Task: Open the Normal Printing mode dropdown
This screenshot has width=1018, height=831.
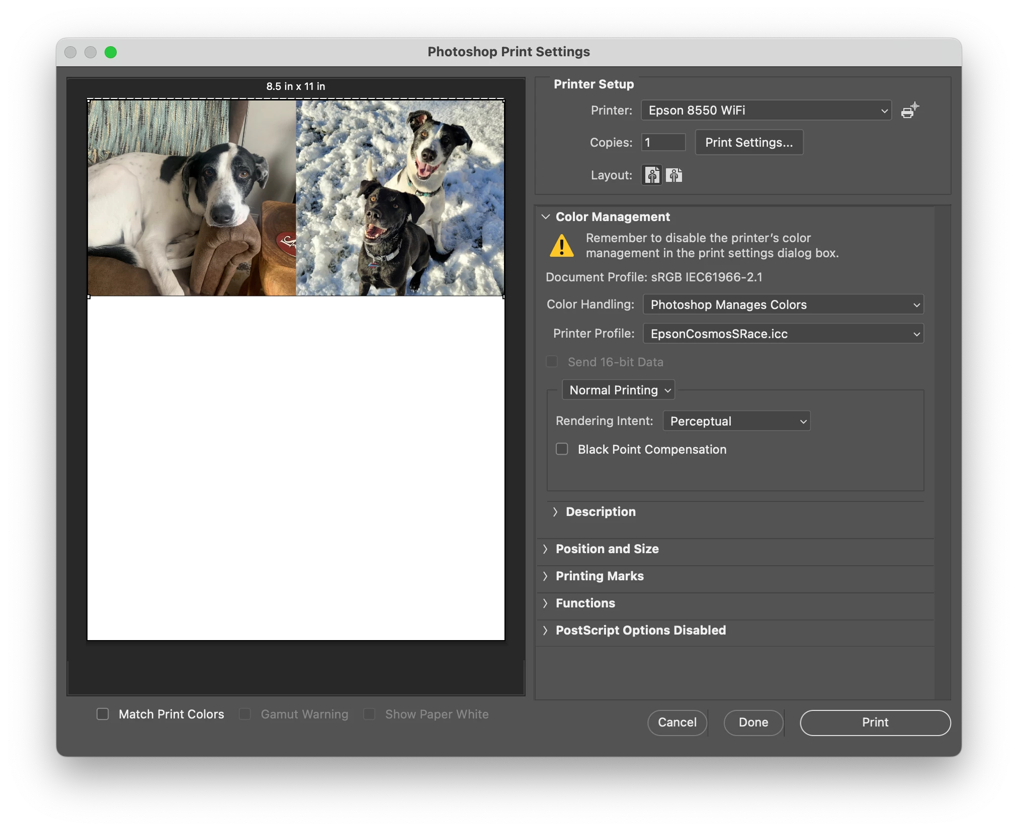Action: [618, 390]
